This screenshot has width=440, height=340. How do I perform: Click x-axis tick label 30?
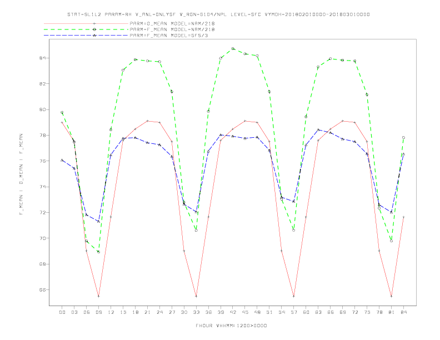[184, 312]
